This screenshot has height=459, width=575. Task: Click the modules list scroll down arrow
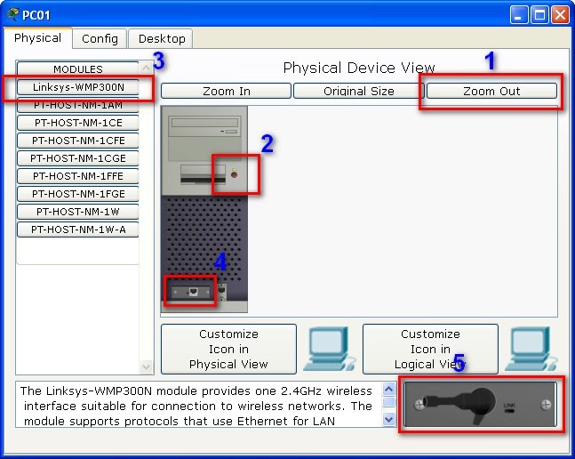[147, 366]
